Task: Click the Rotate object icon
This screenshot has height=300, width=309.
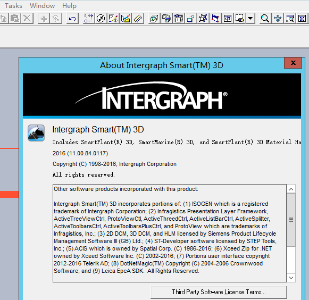Action: click(x=56, y=19)
